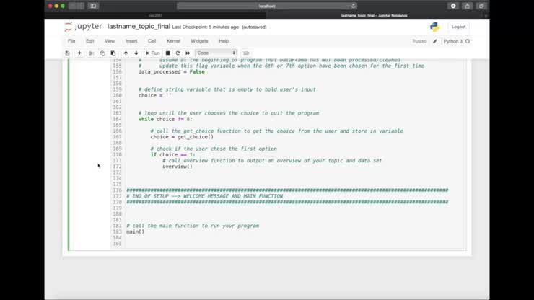
Task: Expand the Widgets menu
Action: [x=199, y=41]
